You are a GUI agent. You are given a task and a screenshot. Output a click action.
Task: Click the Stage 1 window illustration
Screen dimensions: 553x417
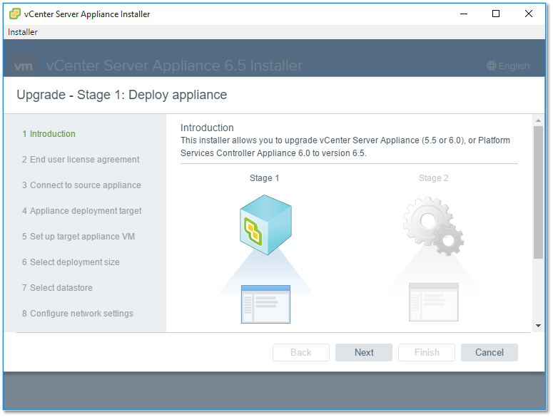265,304
